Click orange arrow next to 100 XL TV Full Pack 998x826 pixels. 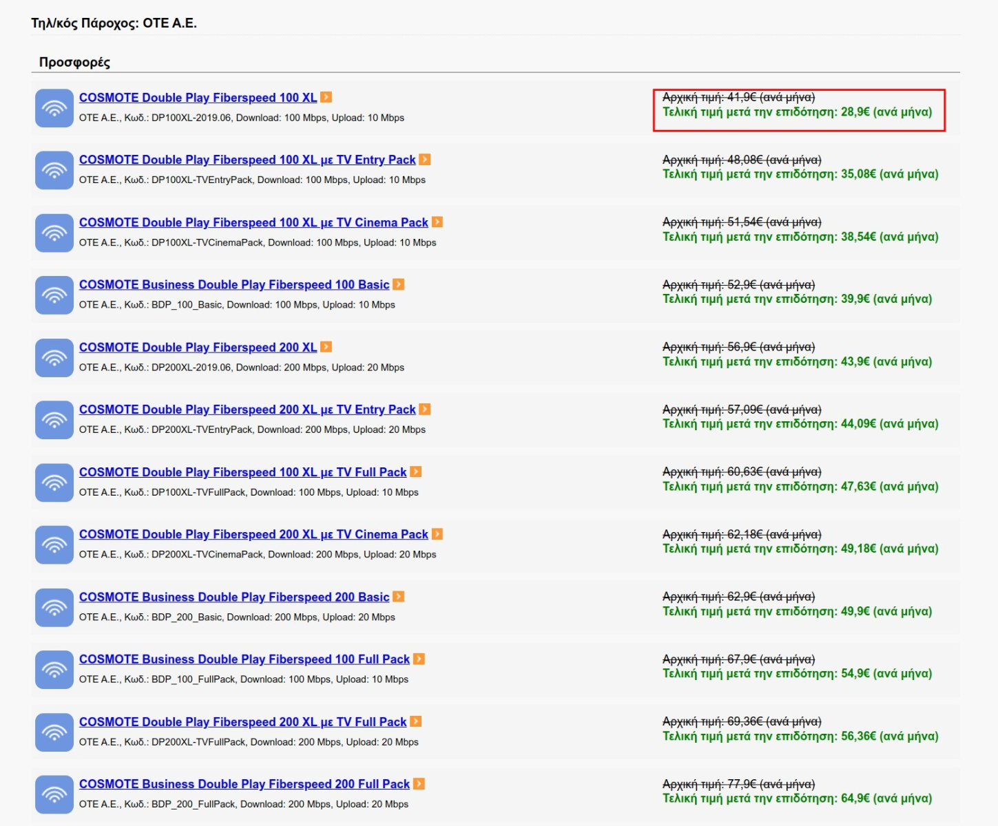(416, 472)
